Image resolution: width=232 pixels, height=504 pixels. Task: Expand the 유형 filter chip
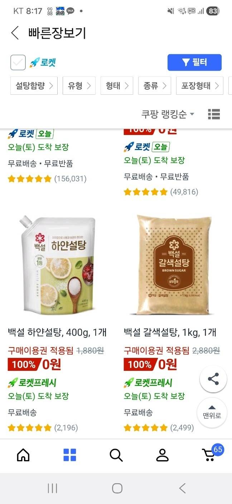(79, 85)
